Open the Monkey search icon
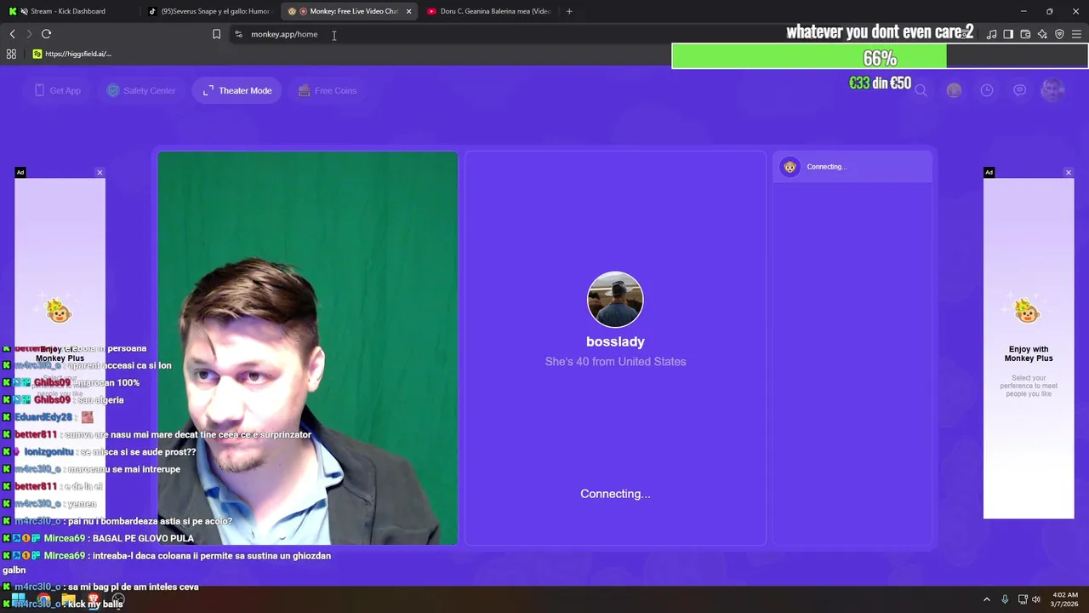This screenshot has height=613, width=1089. click(x=921, y=90)
